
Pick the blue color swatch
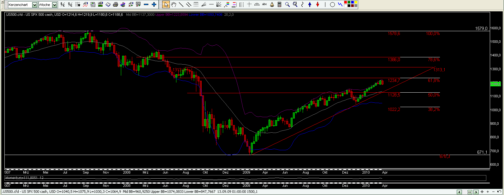[352, 2]
